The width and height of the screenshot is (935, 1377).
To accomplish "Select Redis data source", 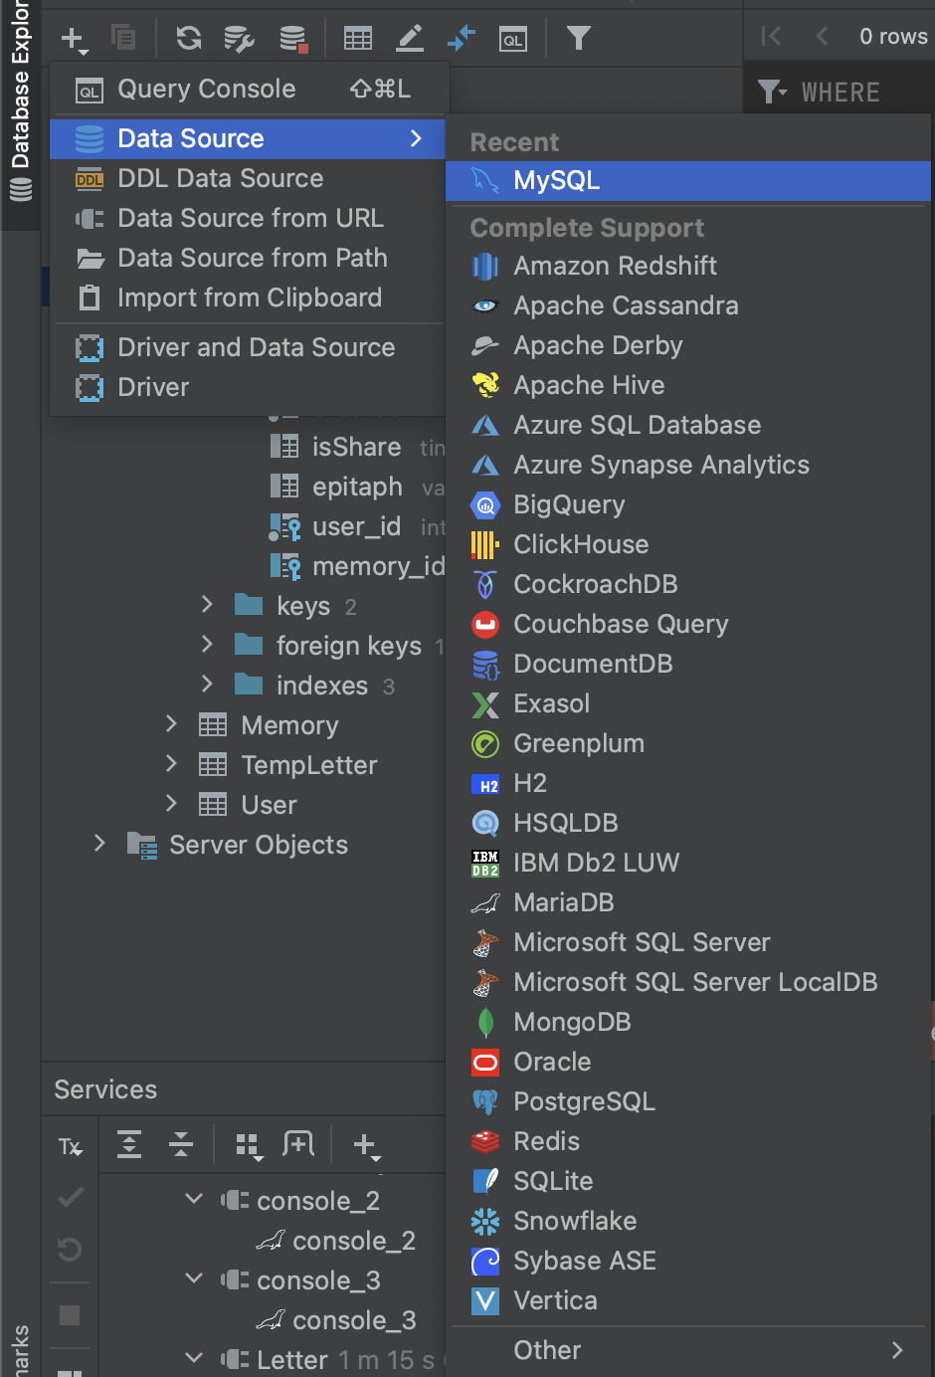I will pos(688,1141).
